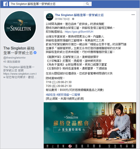
Task: Focus the Facebook search input field
Action: pyautogui.click(x=46, y=4)
